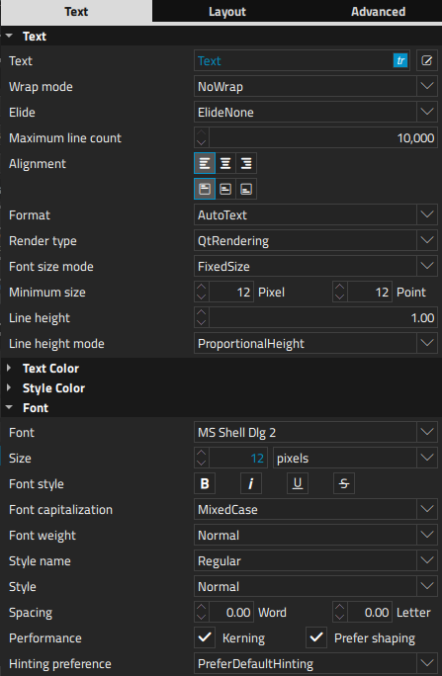
Task: Increase Maximum line count with up arrow
Action: click(202, 132)
